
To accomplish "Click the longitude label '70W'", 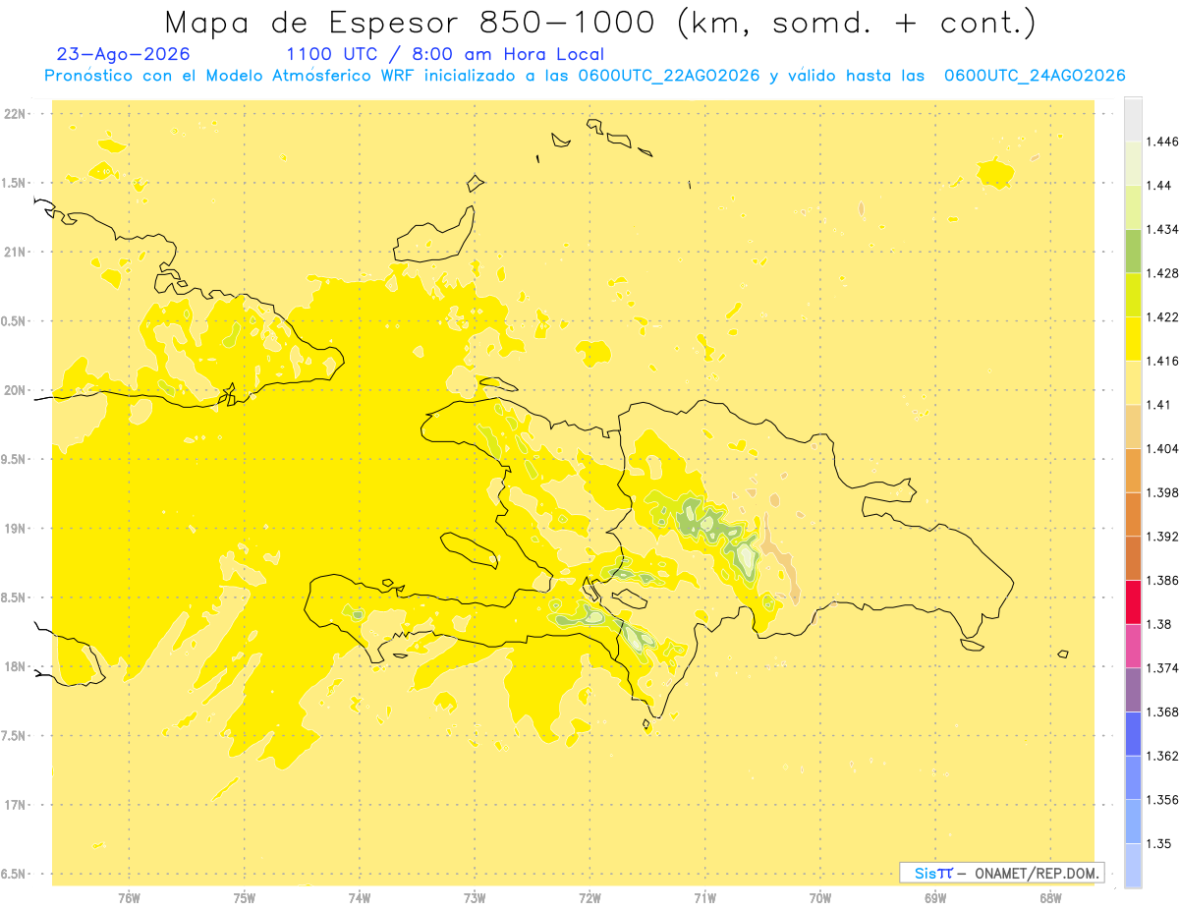I will pyautogui.click(x=820, y=898).
